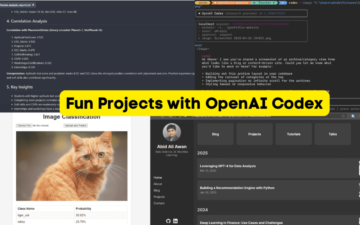Viewport: 360px width, 225px height.
Task: Click 'Building out this archive layout' bullet
Action: point(247,74)
